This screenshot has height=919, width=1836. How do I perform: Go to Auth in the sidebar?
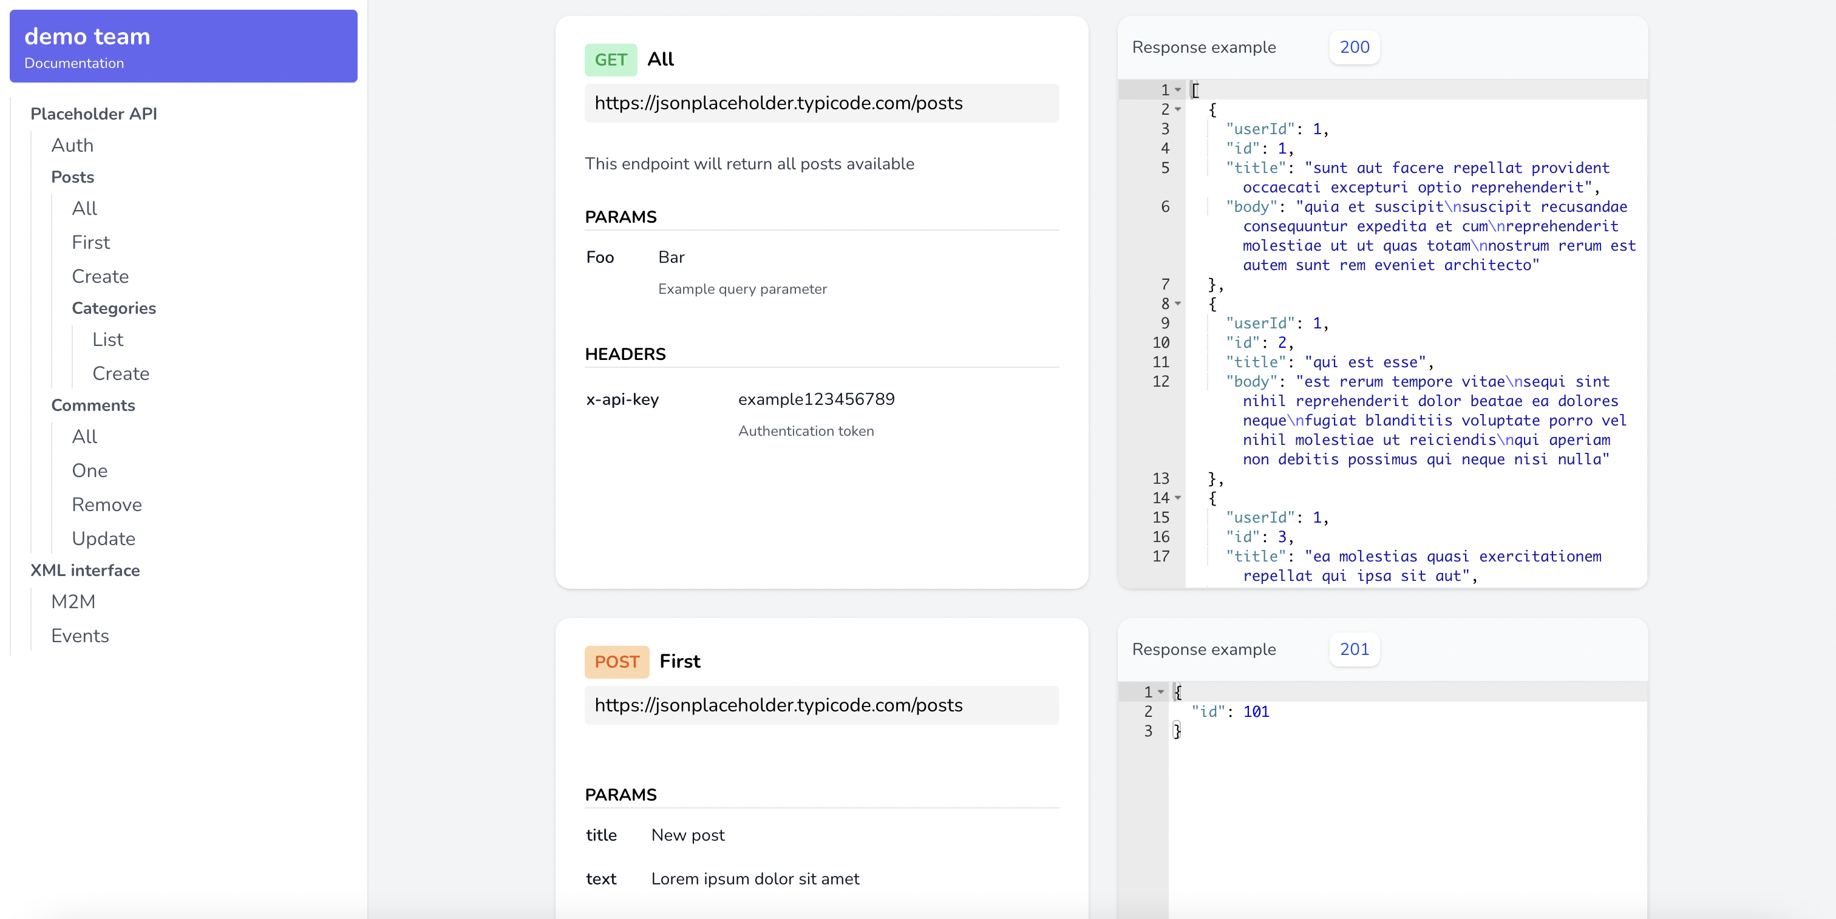[72, 145]
